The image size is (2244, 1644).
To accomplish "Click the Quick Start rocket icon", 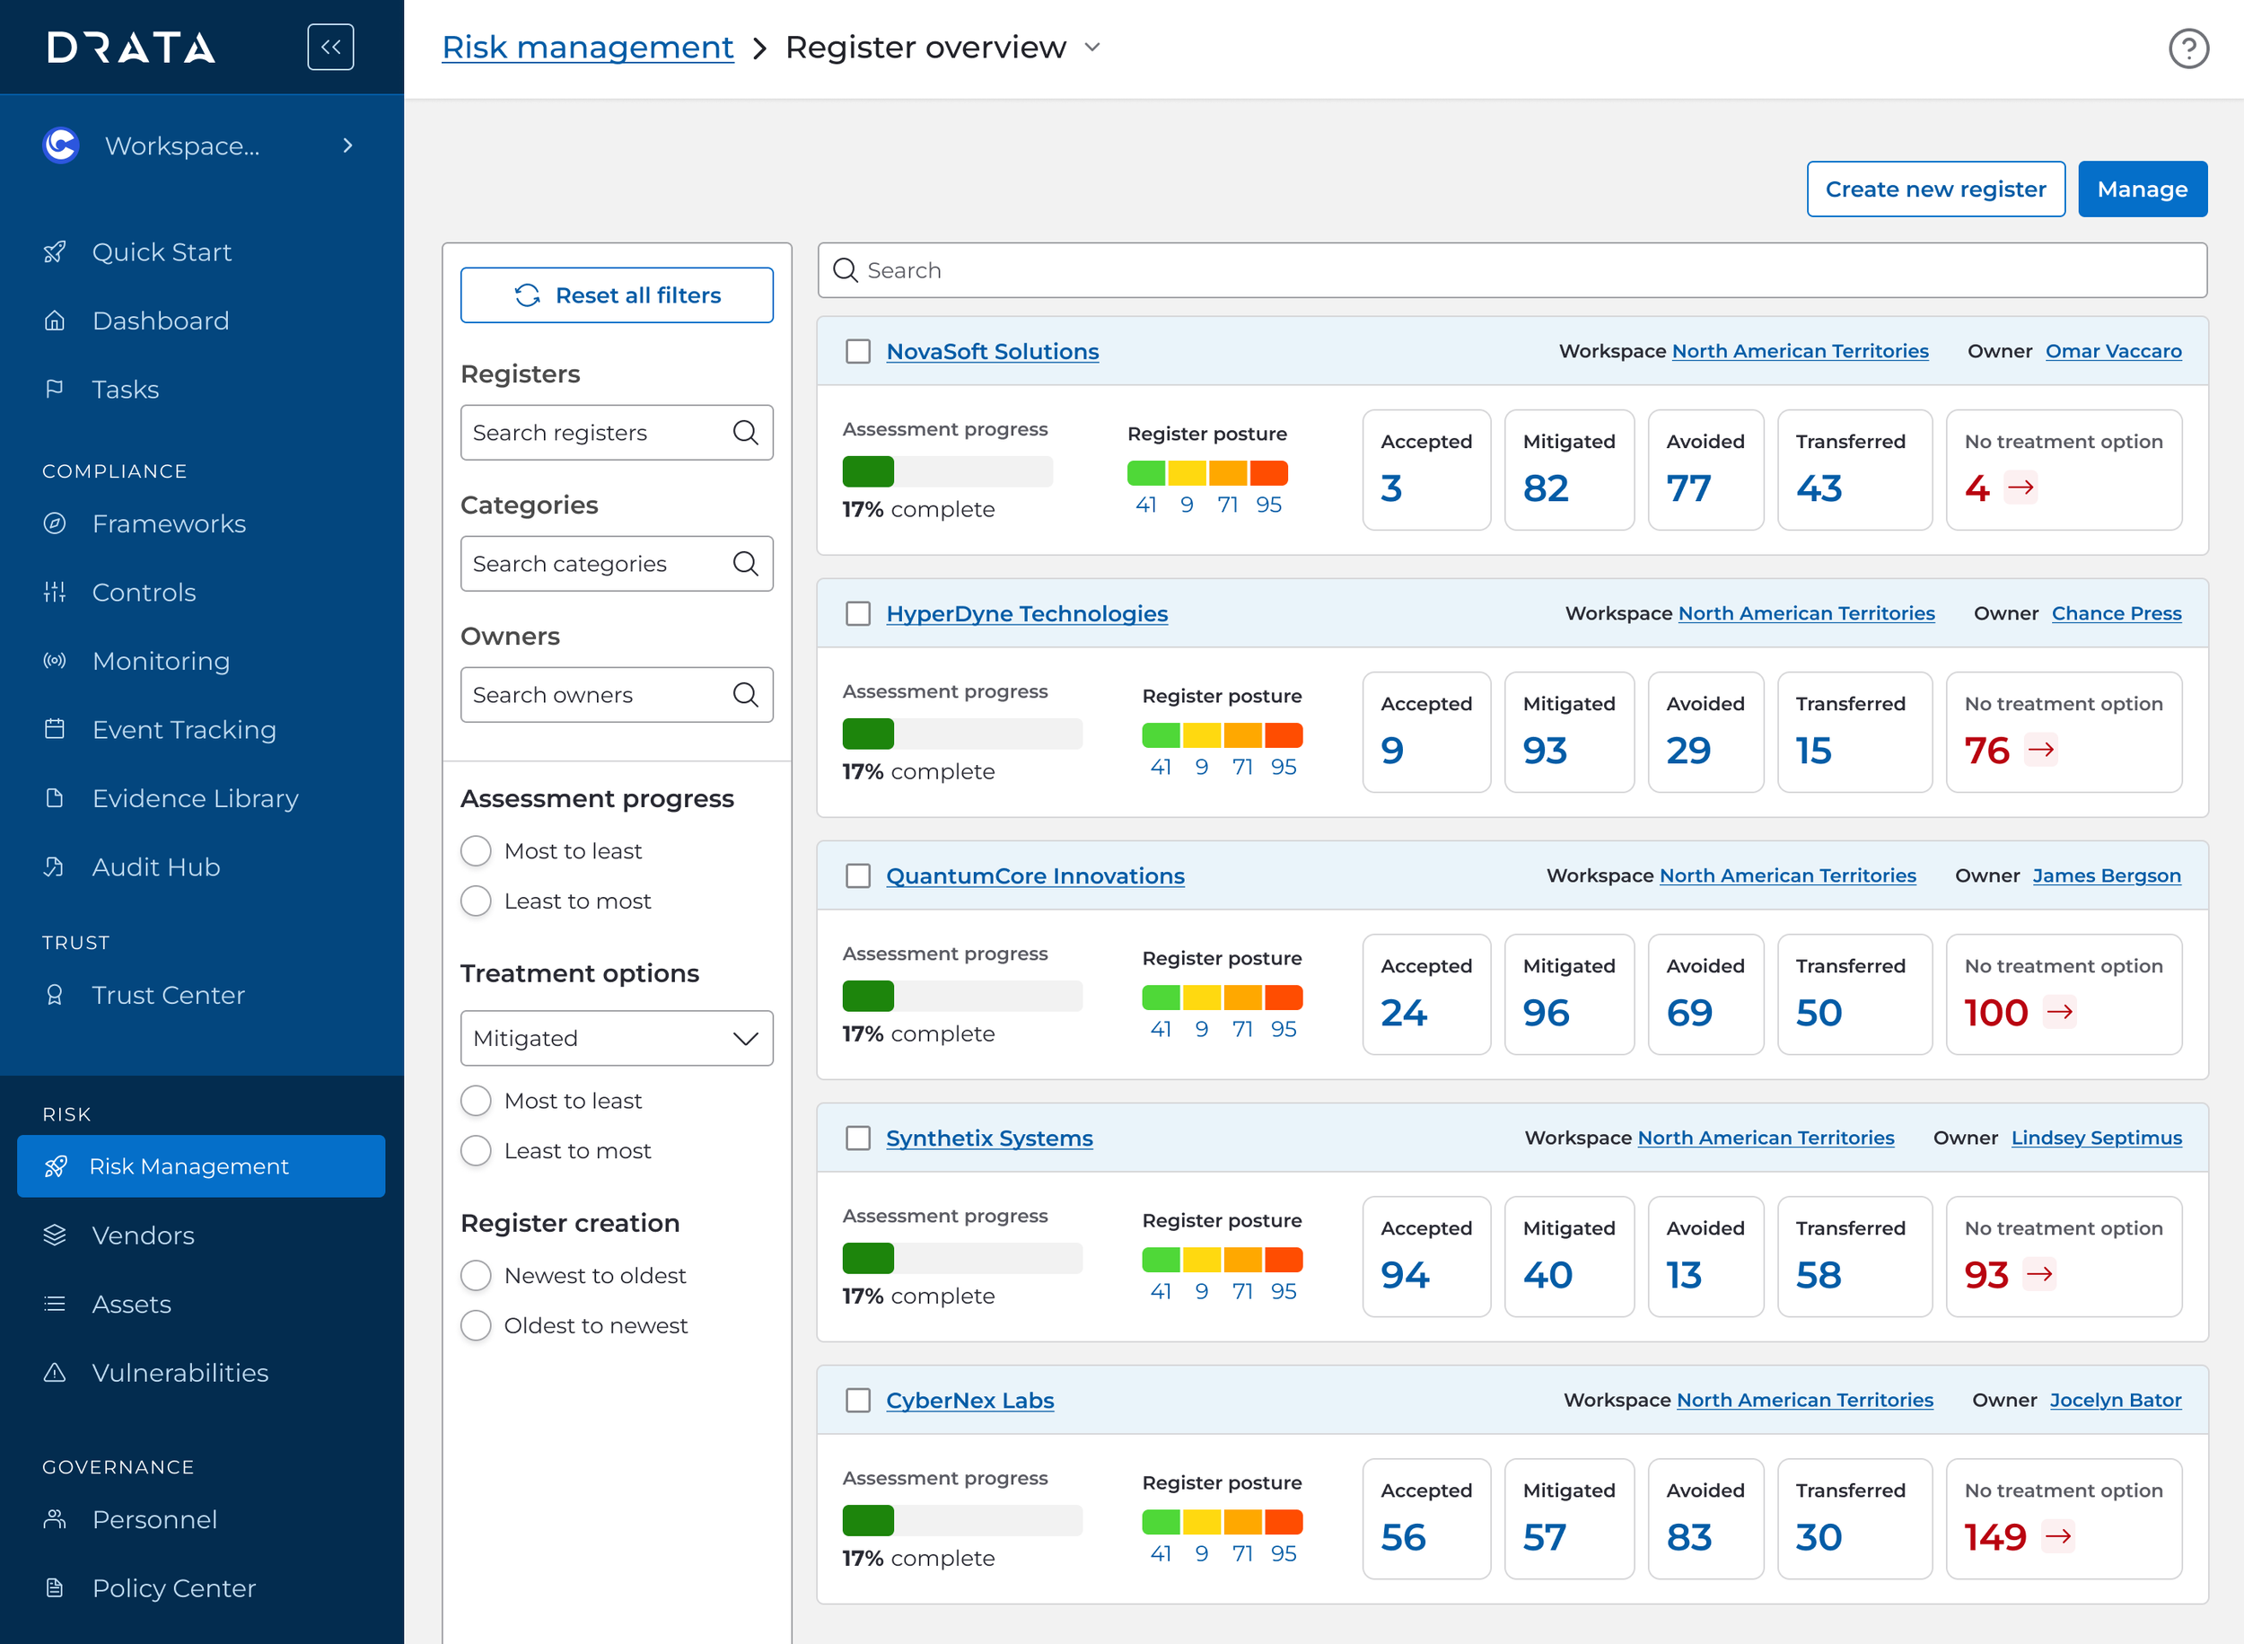I will tap(55, 251).
